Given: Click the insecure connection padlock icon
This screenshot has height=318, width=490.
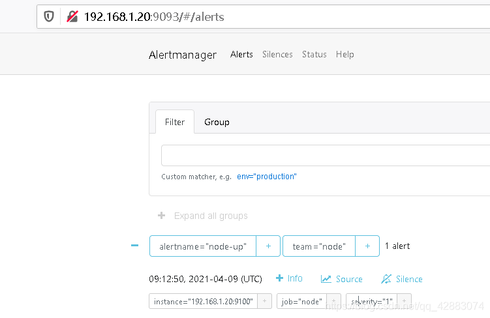Looking at the screenshot, I should 72,16.
